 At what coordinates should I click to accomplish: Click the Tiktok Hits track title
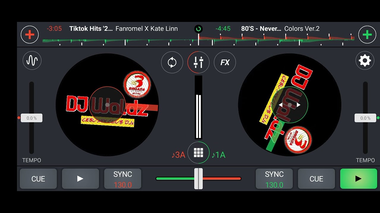(91, 29)
